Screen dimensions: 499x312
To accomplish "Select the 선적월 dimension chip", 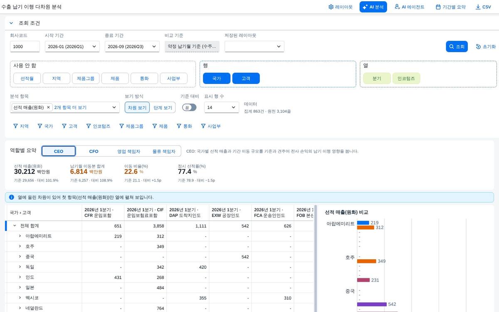I will (27, 78).
